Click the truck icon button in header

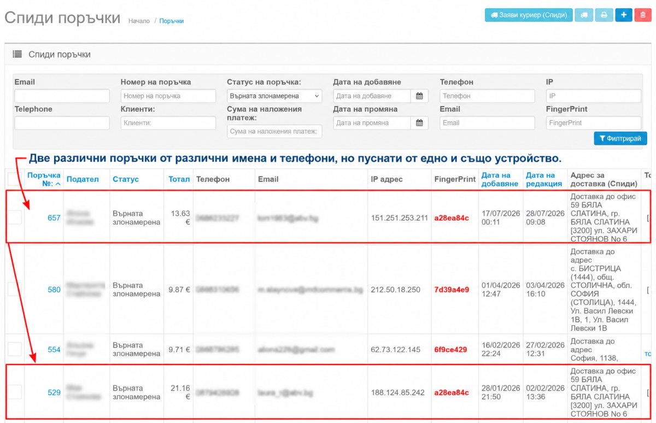[x=584, y=15]
